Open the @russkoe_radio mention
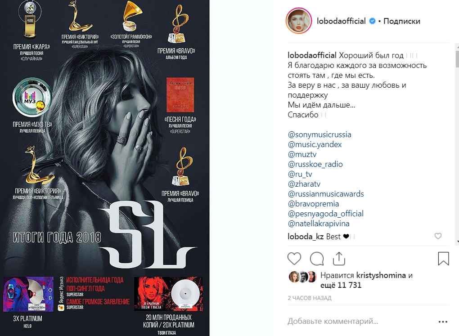Viewport: 459px width, 336px height. pos(315,164)
